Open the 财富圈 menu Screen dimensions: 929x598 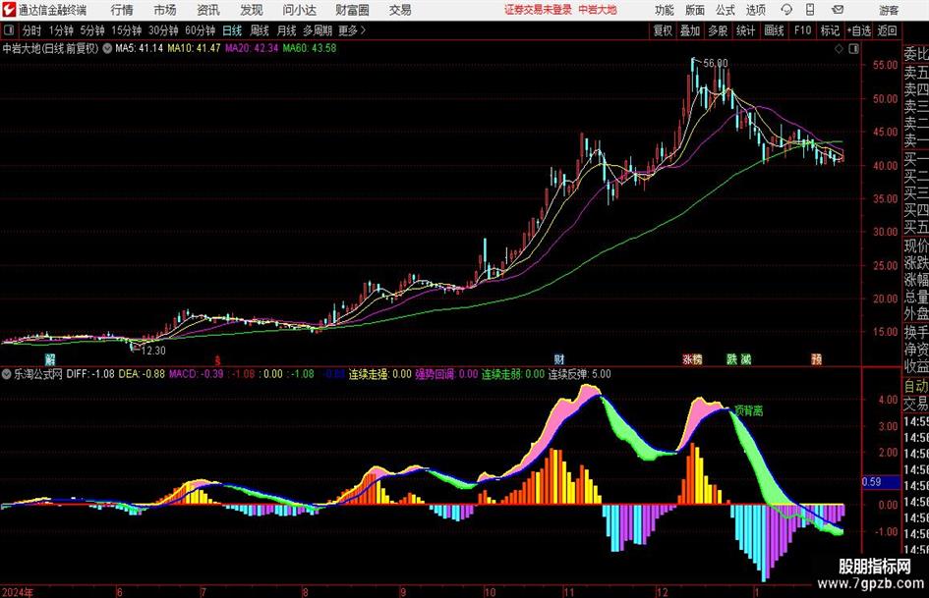pos(352,10)
